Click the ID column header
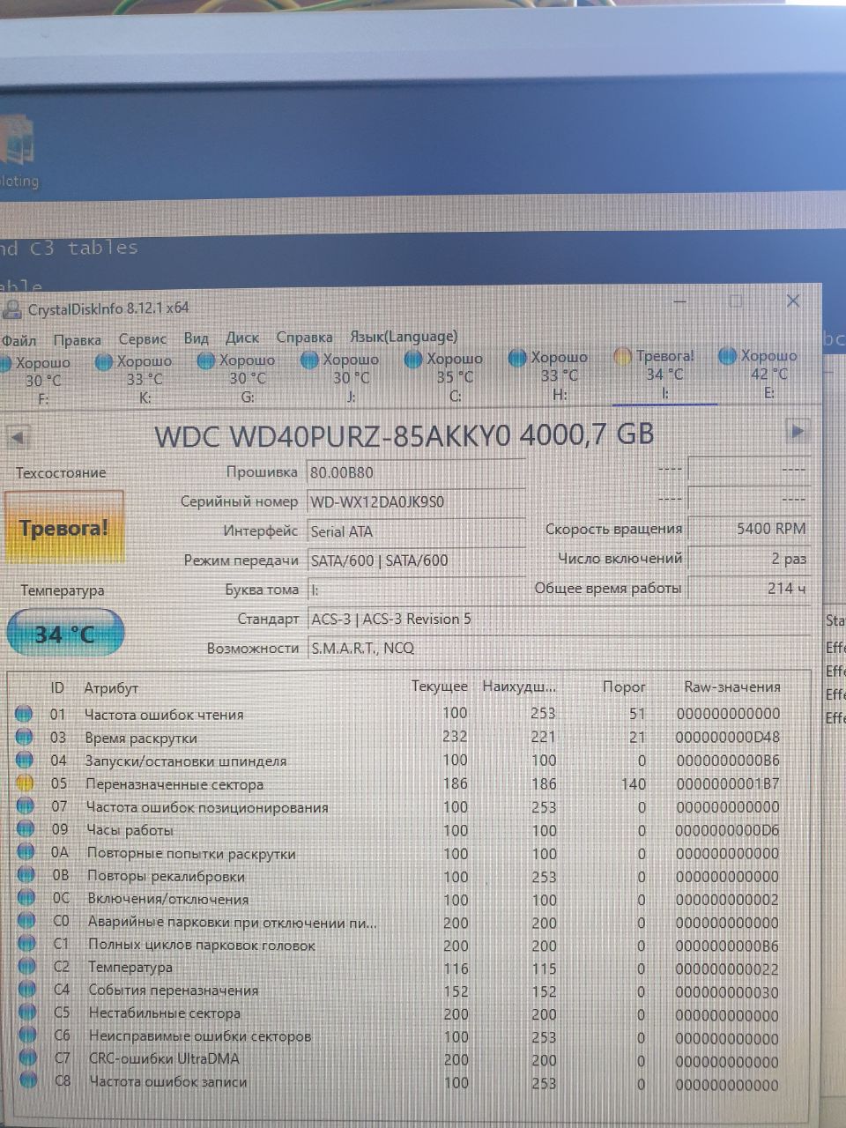Image resolution: width=846 pixels, height=1128 pixels. pos(57,687)
